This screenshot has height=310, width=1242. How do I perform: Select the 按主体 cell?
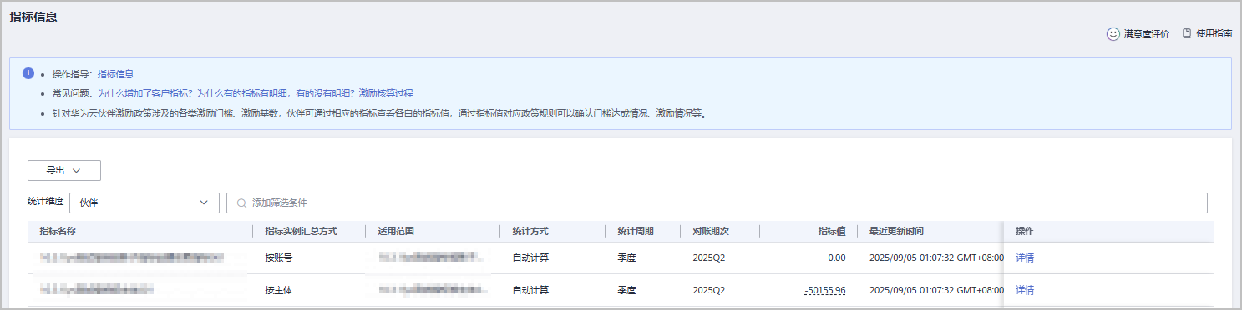279,290
